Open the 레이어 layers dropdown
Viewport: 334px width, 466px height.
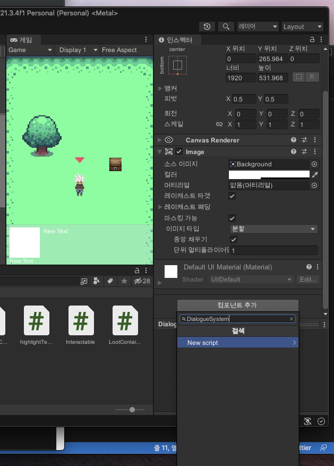pos(258,27)
